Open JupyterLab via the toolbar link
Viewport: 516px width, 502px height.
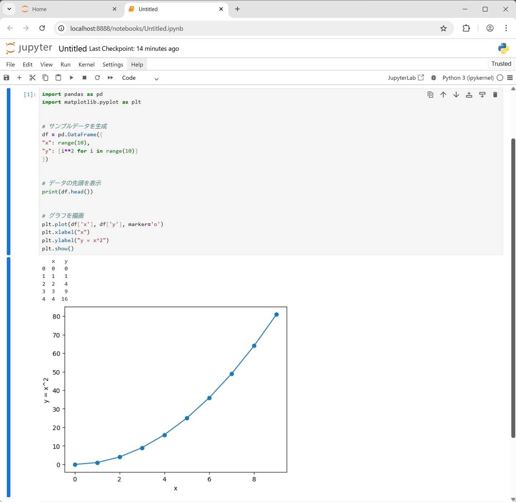[406, 78]
